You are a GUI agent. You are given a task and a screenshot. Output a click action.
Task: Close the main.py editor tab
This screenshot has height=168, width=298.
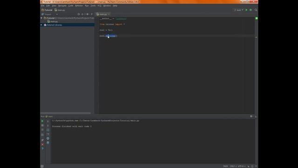point(108,14)
